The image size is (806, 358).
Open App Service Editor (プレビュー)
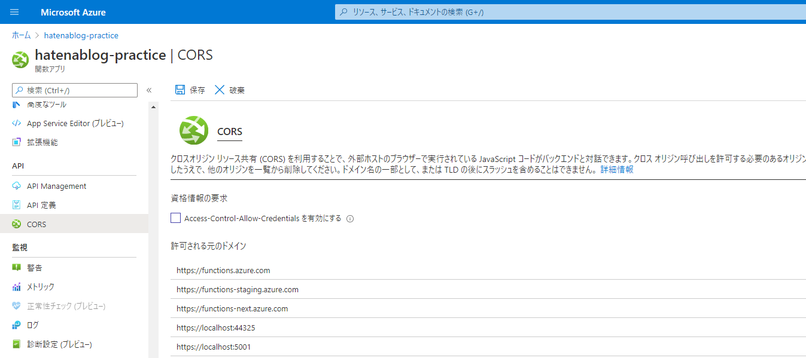(74, 123)
